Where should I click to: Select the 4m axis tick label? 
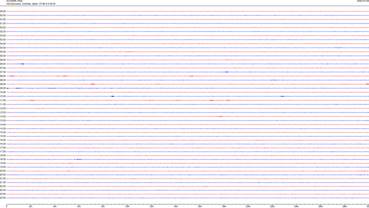click(x=55, y=206)
